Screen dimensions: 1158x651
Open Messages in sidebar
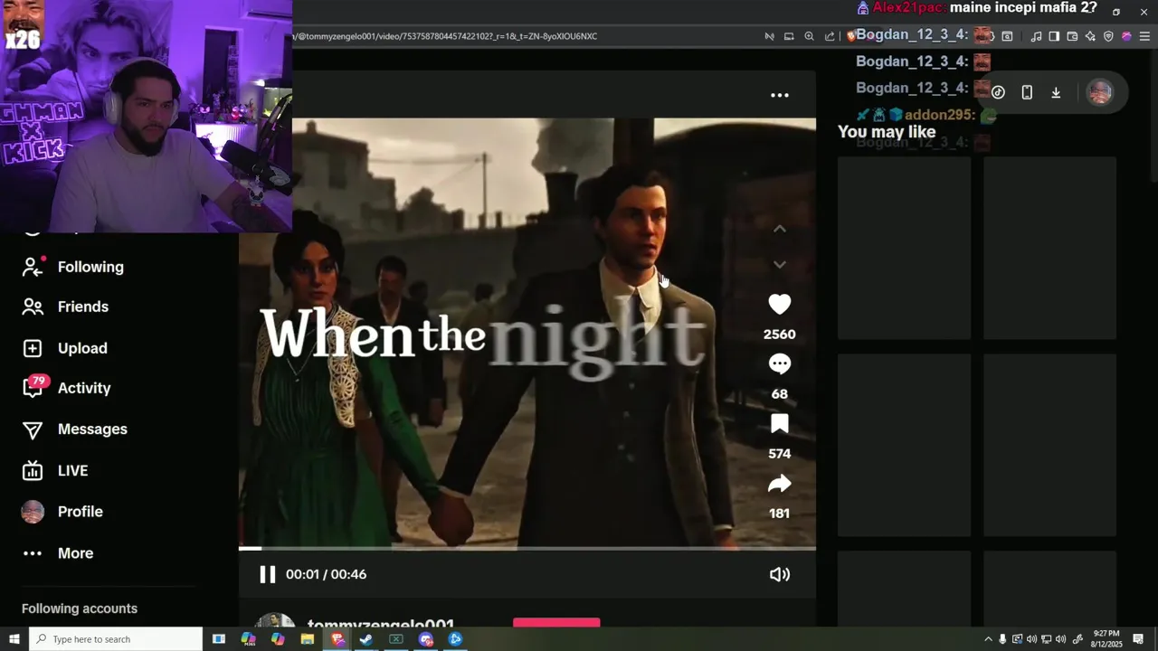click(74, 429)
